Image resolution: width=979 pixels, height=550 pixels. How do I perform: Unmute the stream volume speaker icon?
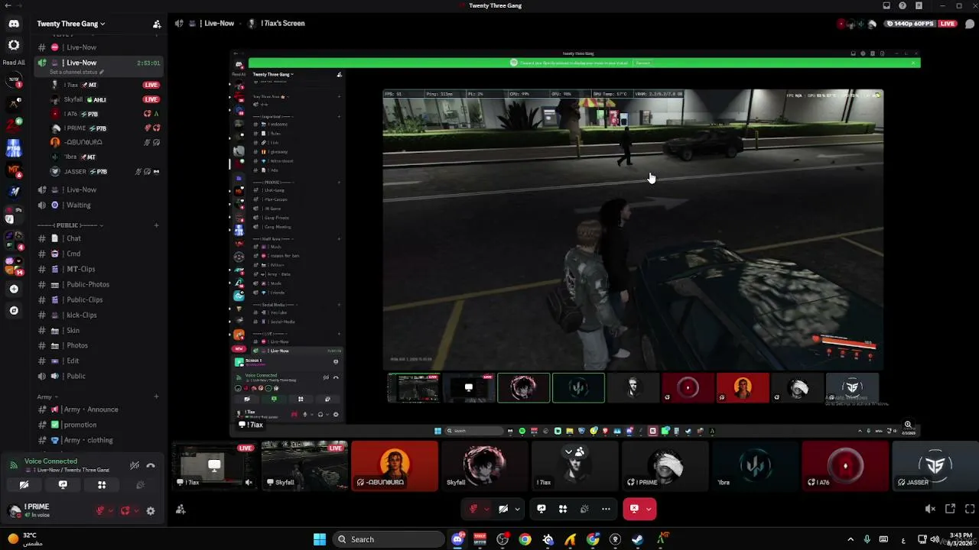(x=930, y=509)
